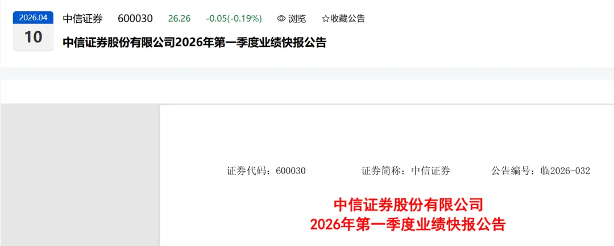
Task: Click the day number 10 in calendar
Action: coord(34,37)
